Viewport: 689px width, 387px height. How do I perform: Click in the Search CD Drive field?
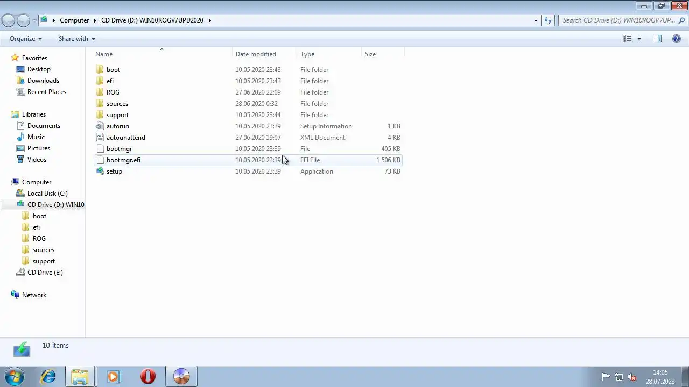pyautogui.click(x=618, y=20)
